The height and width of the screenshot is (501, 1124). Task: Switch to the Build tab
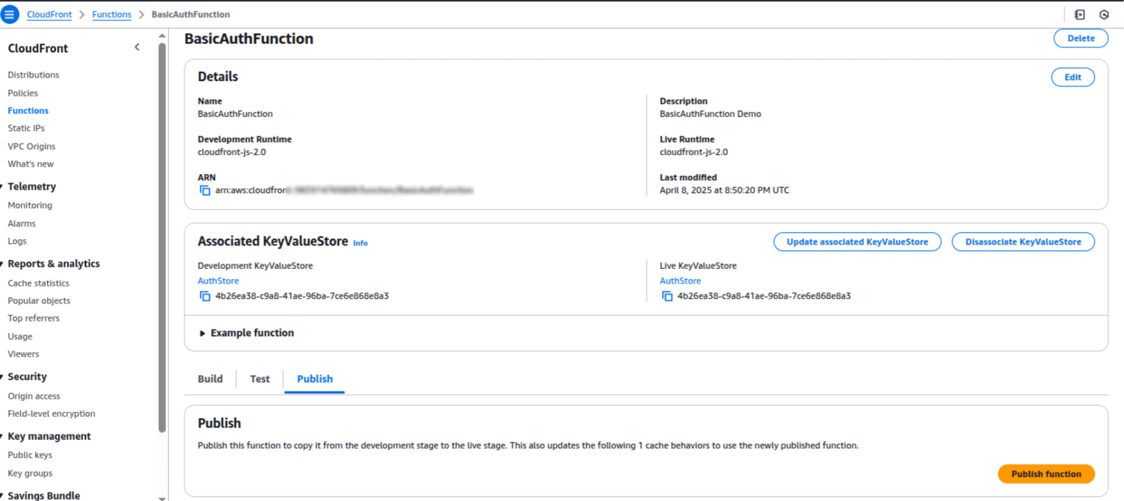[x=210, y=379]
